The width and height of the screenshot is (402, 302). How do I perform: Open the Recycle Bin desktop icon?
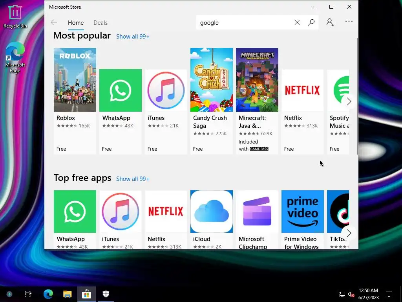15,17
